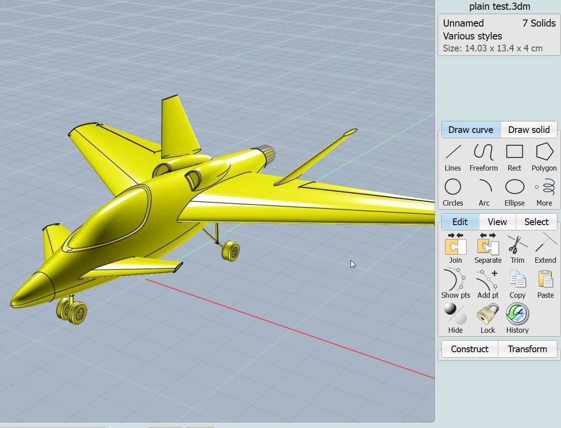This screenshot has width=561, height=428.
Task: Open the Edit tab
Action: coord(460,222)
